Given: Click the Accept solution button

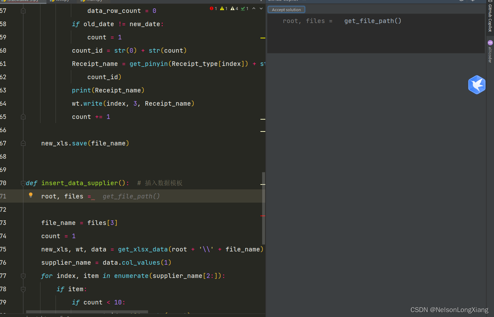Looking at the screenshot, I should (286, 10).
